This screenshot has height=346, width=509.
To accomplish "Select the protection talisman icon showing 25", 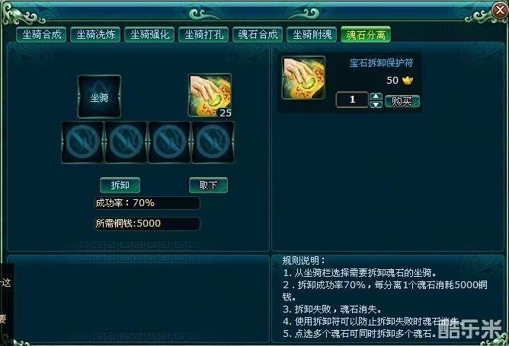I will [x=210, y=95].
